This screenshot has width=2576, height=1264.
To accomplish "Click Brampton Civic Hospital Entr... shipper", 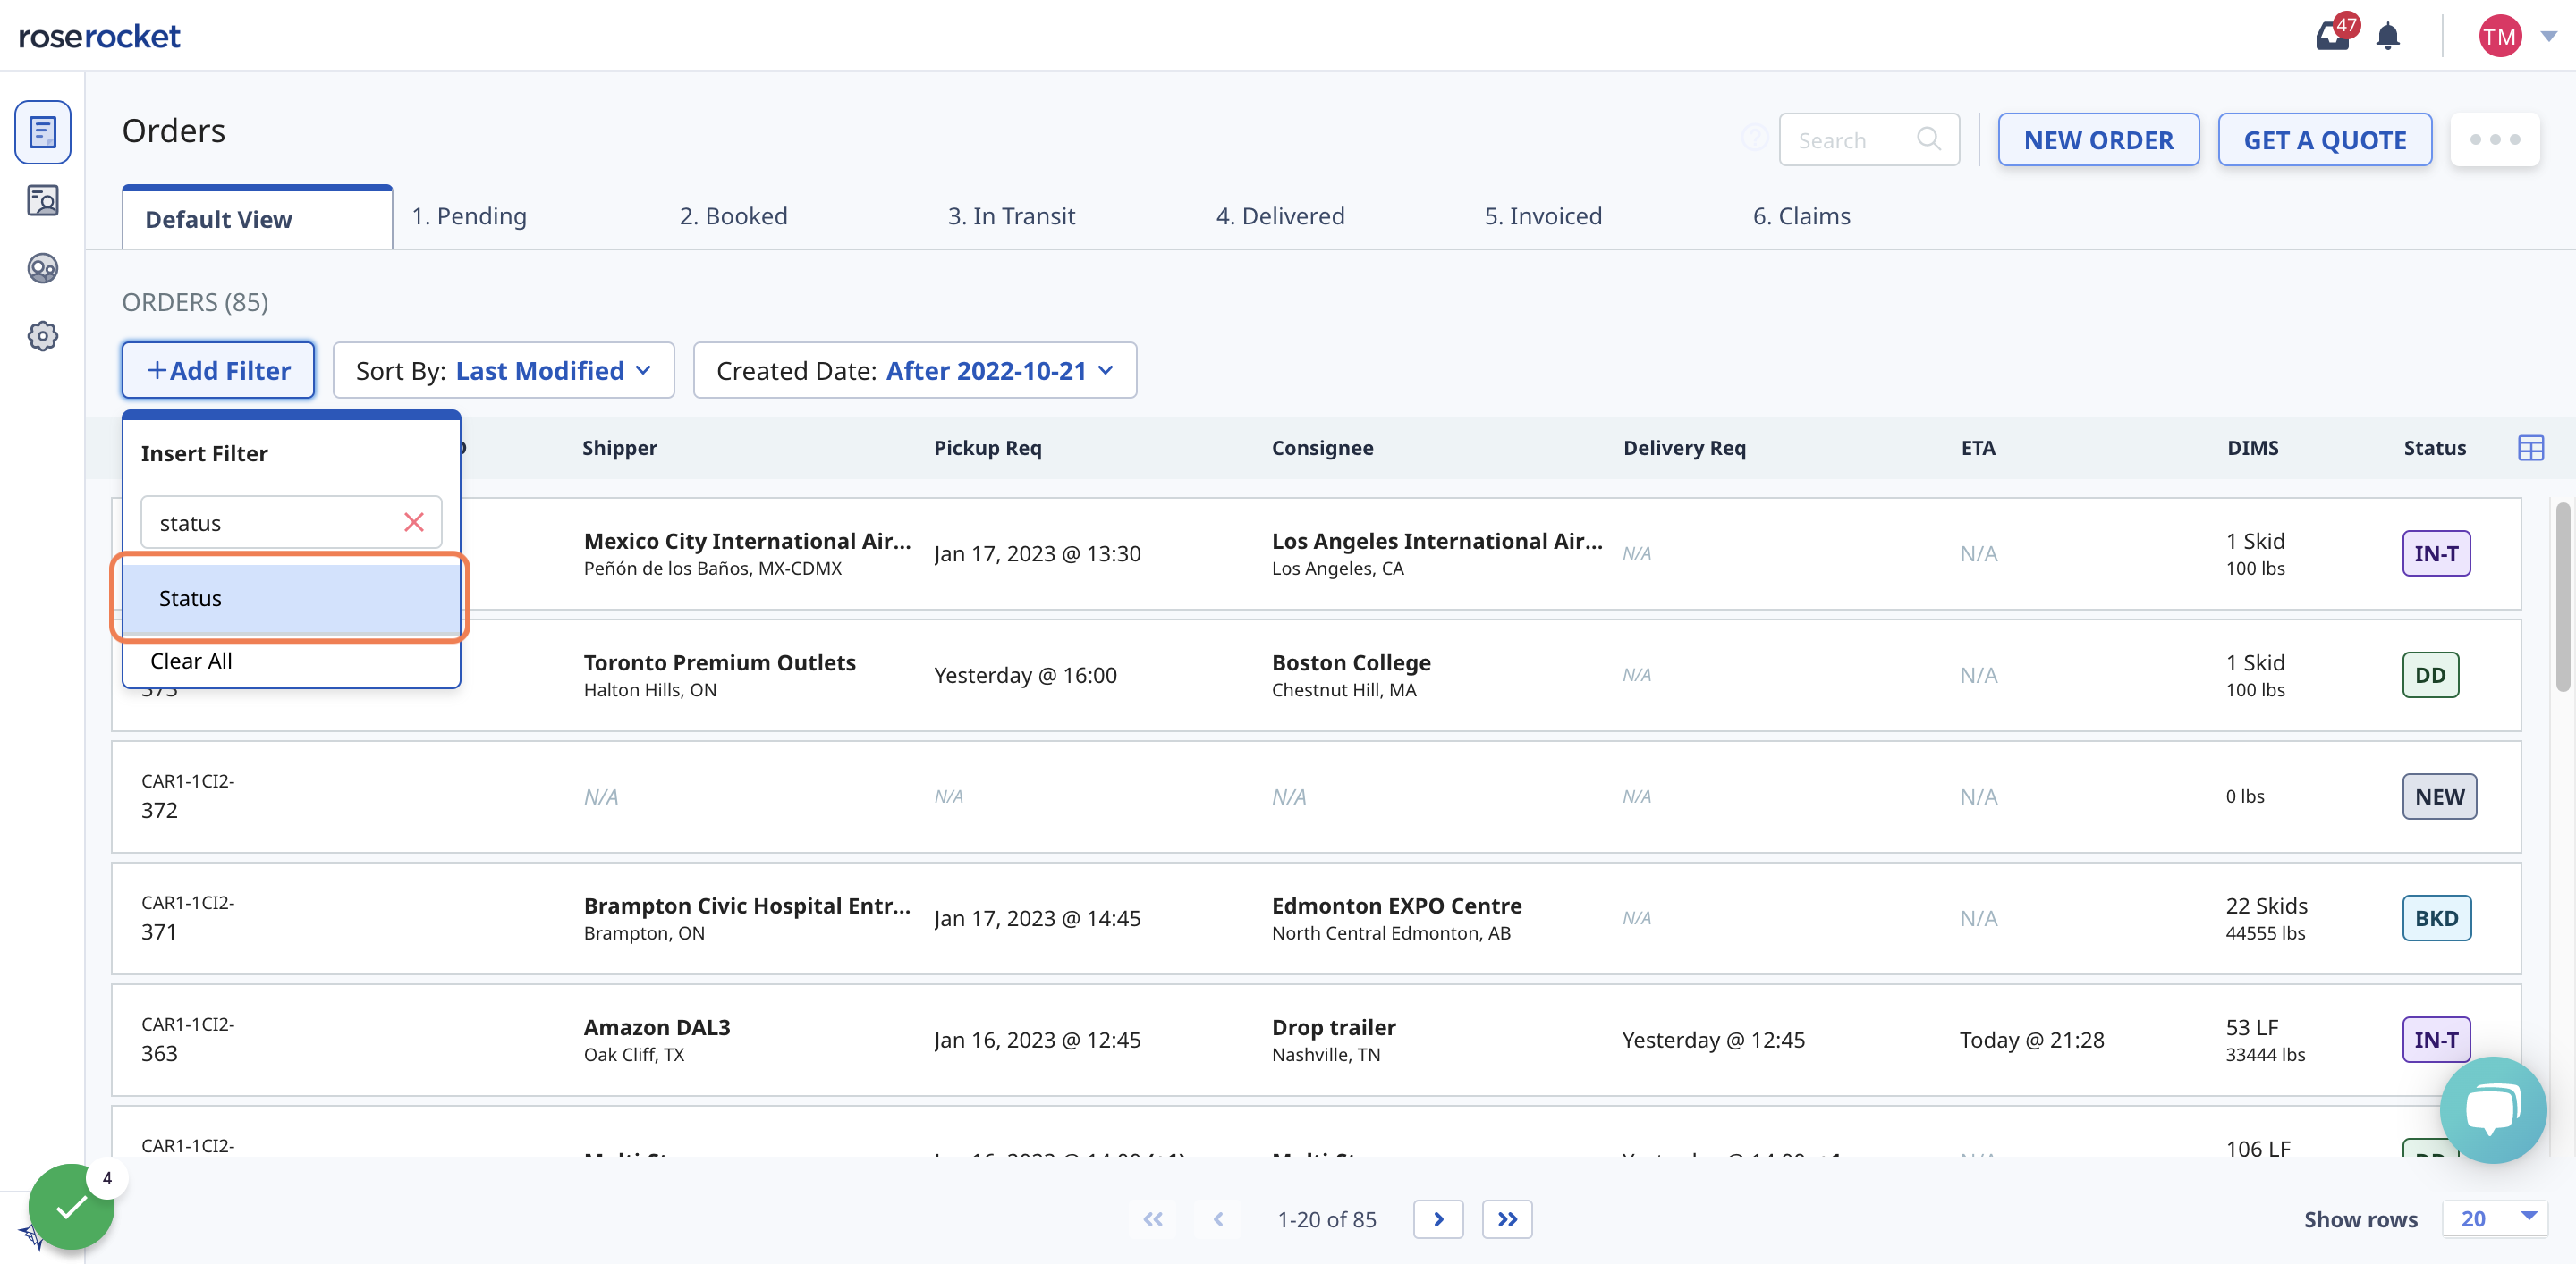I will click(x=747, y=906).
